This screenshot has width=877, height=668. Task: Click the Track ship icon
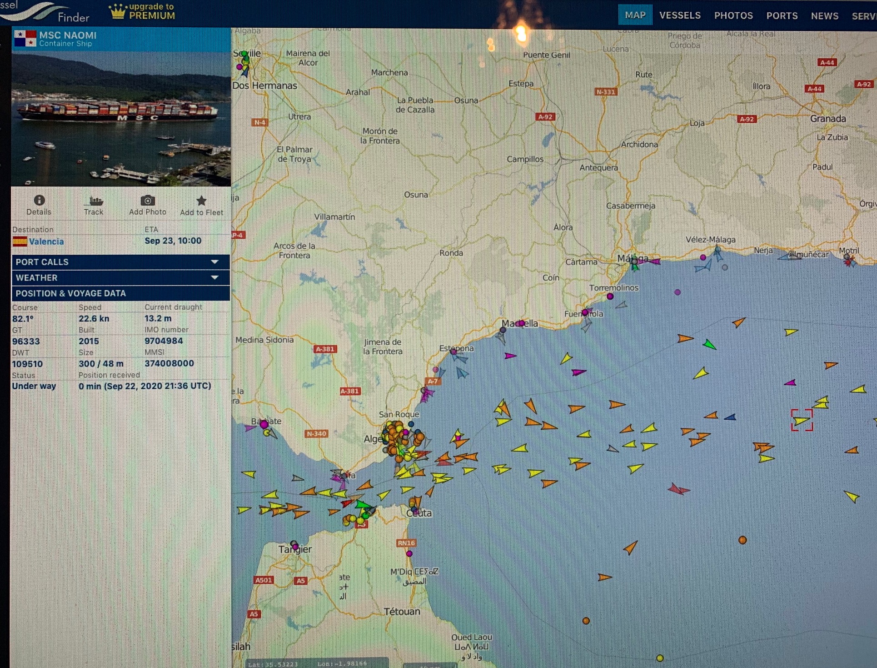[95, 201]
